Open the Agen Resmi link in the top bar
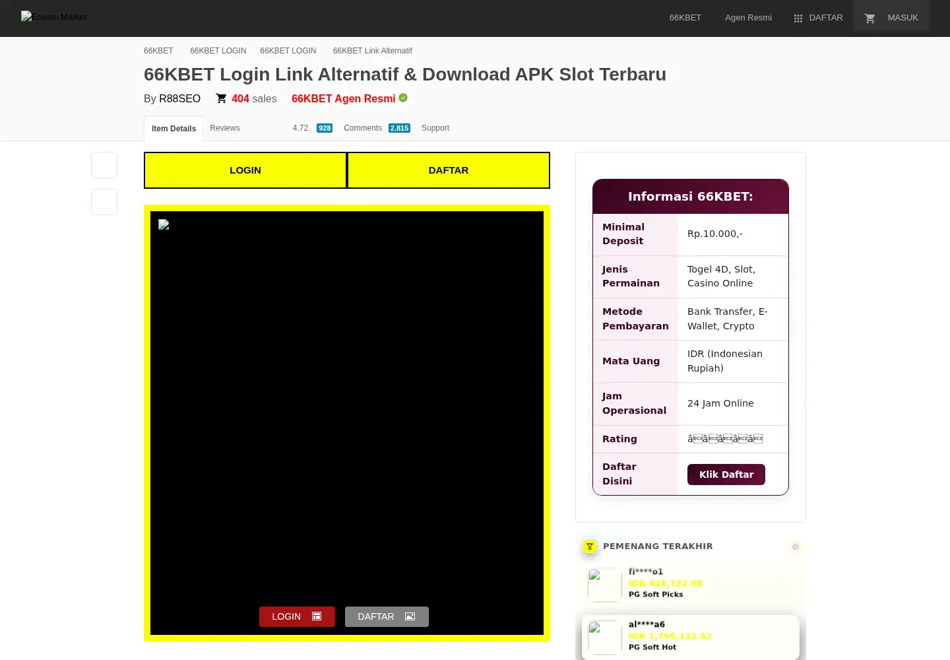950x660 pixels. coord(748,18)
